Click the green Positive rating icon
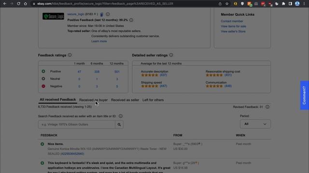The image size is (309, 173). coord(43,72)
